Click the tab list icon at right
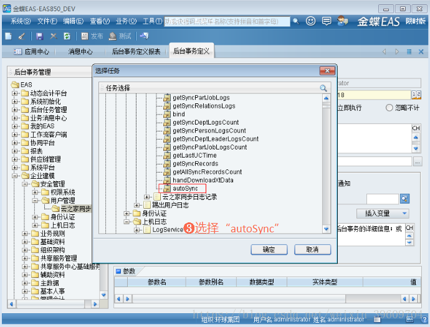The height and width of the screenshot is (327, 430). [409, 52]
